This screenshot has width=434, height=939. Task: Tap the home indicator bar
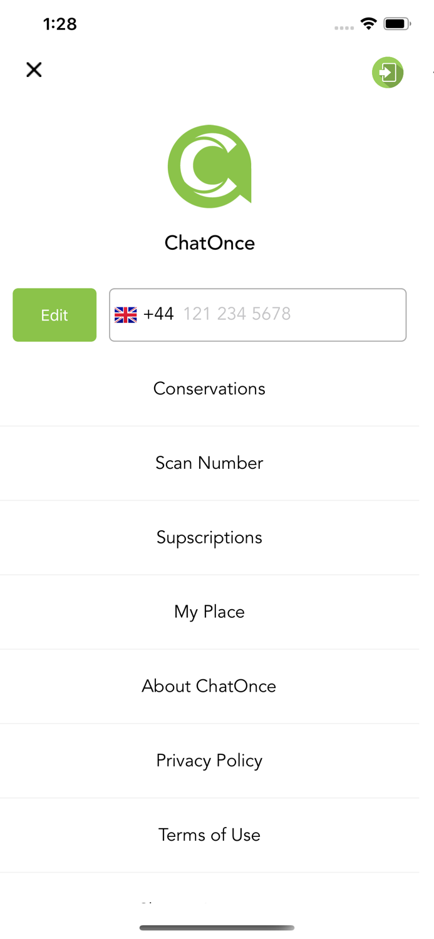coord(217,928)
